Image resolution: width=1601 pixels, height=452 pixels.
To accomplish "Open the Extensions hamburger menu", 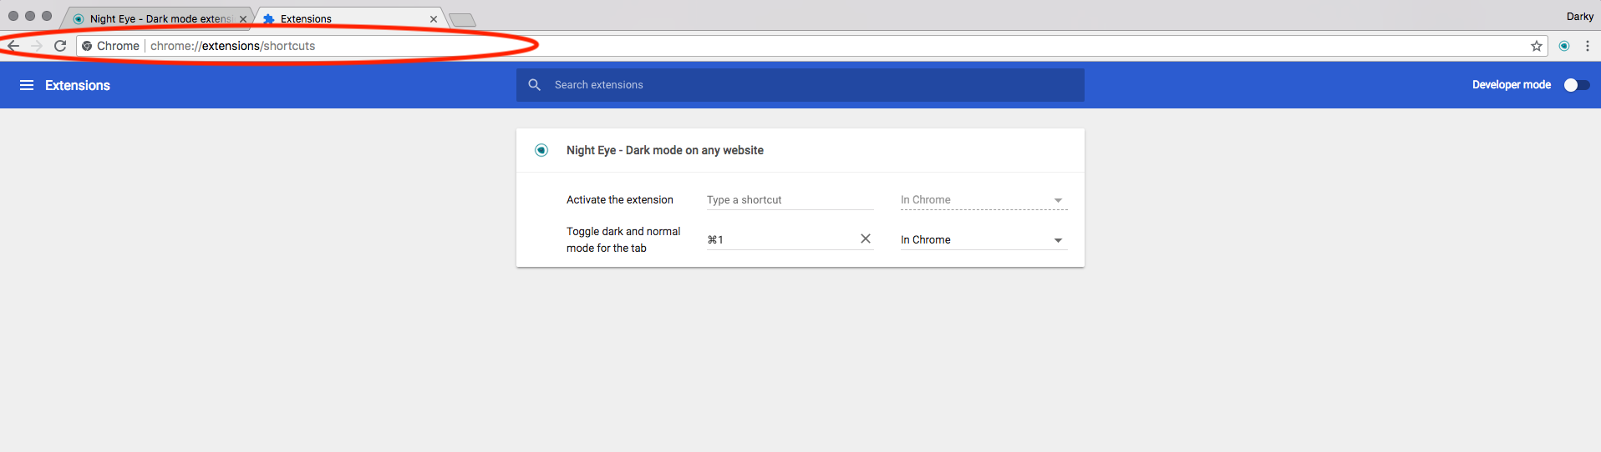I will tap(27, 85).
